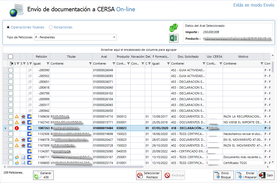Viewport: 277px width, 183px height.
Task: Check the box for petición 1169636
Action: pyautogui.click(x=11, y=117)
